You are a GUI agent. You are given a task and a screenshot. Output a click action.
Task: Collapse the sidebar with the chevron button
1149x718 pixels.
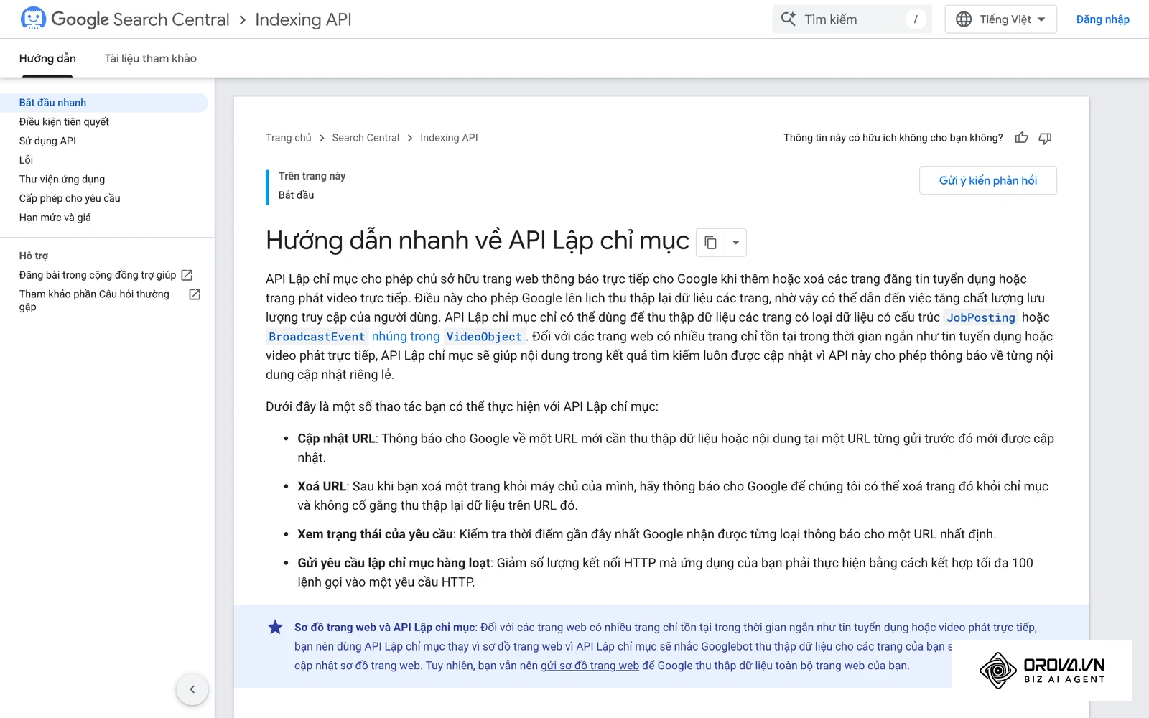(x=192, y=689)
